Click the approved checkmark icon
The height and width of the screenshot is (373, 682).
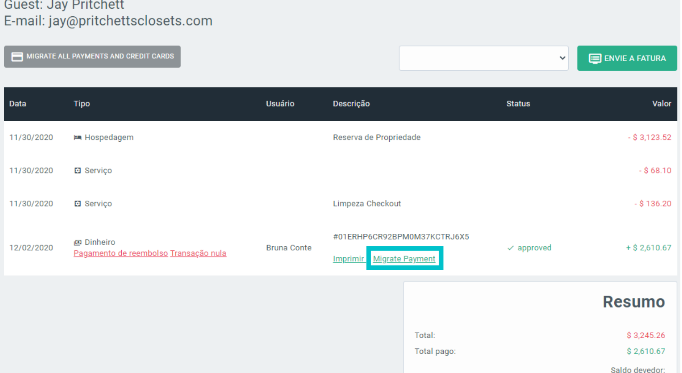[x=510, y=248]
